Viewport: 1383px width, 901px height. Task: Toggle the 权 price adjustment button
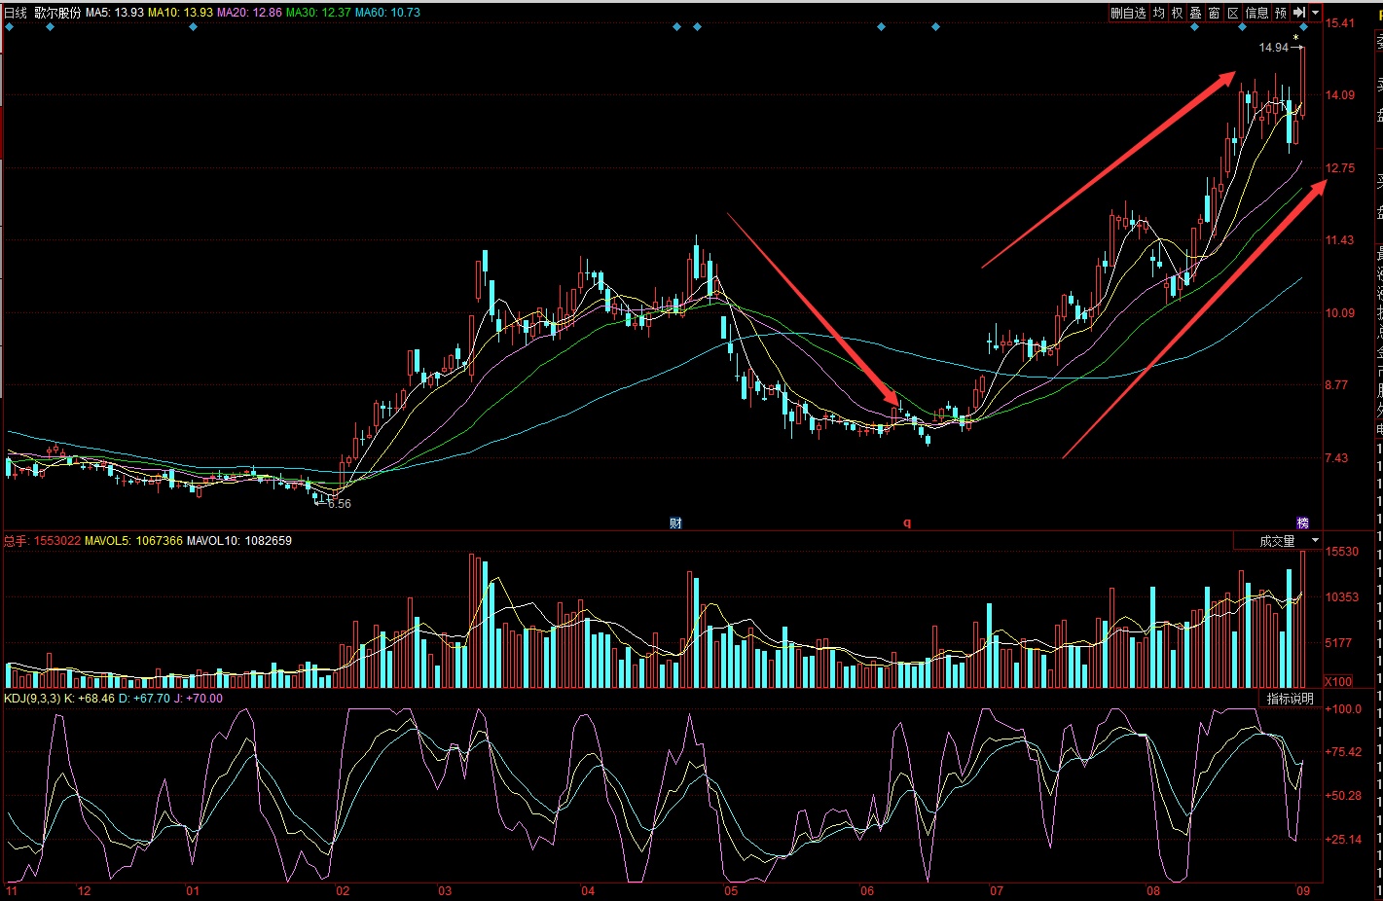tap(1177, 13)
